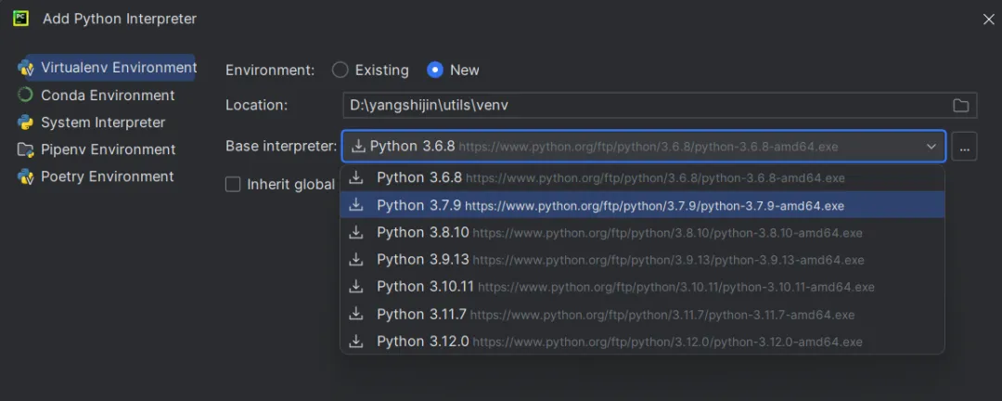This screenshot has height=401, width=1002.
Task: Click download icon beside Python 3.8.10
Action: [x=355, y=232]
